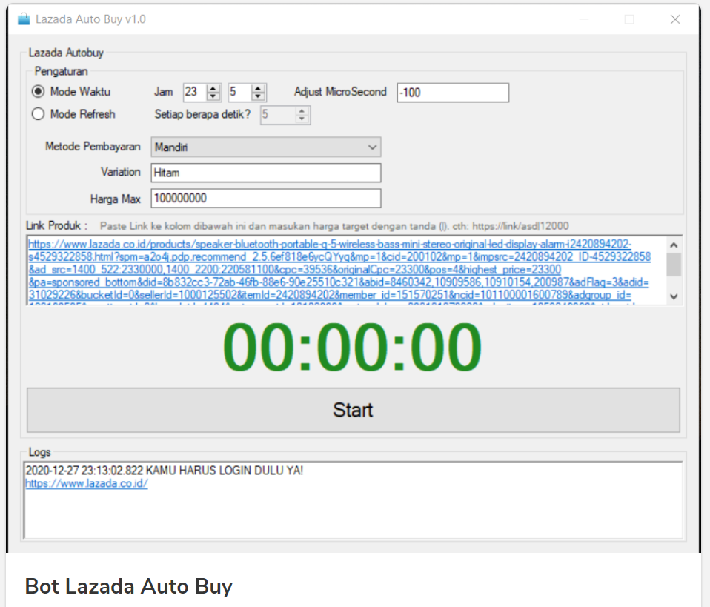Click the Adjust MicroSecond label
710x607 pixels.
pos(340,91)
